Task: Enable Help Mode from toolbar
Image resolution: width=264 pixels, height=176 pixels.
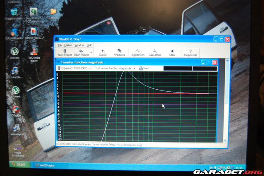Action: click(190, 52)
